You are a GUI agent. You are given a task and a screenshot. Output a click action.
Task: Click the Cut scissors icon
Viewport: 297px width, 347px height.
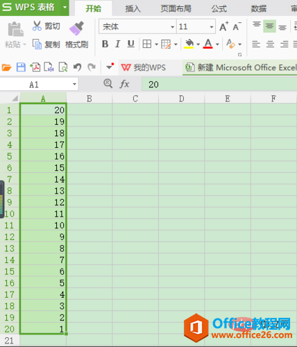coord(37,26)
